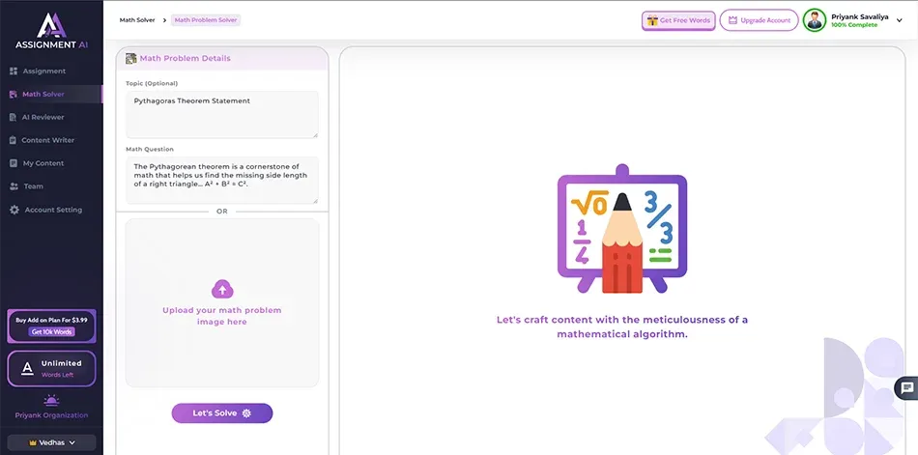The height and width of the screenshot is (455, 918).
Task: Click the Content Writer icon
Action: tap(14, 140)
